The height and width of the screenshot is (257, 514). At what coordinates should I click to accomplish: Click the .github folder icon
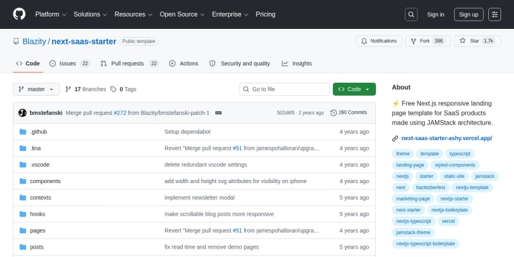click(22, 132)
